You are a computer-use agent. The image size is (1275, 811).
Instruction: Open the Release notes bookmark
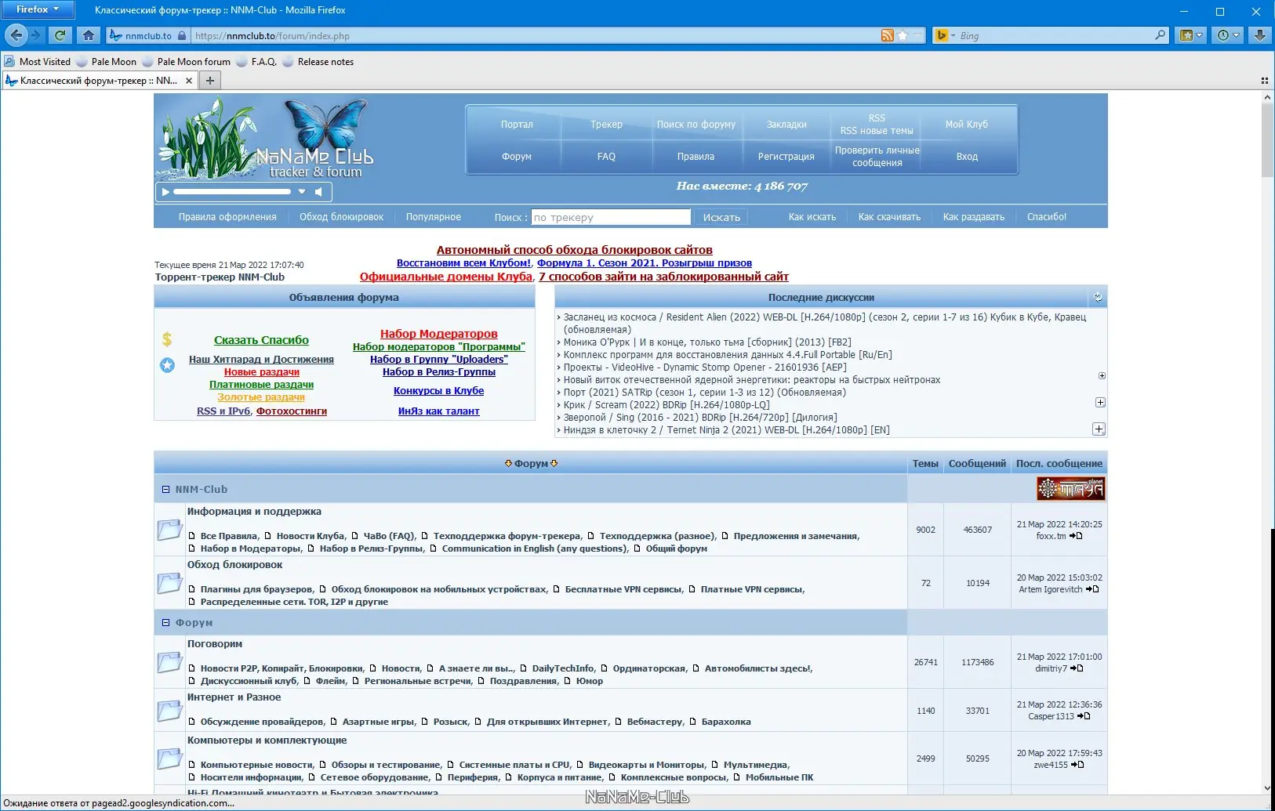click(x=318, y=62)
